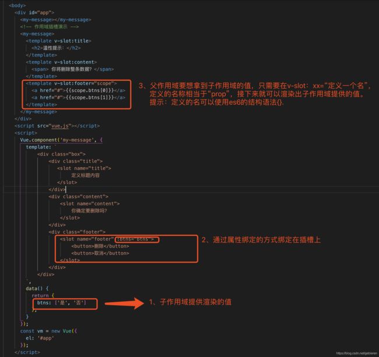379x357 pixels.
Task: Click the self-closed <my-message></my-message> line
Action: pyautogui.click(x=55, y=20)
